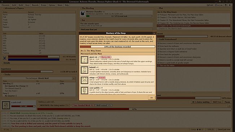Click the small ellipsis button under Pause
This screenshot has width=235, height=132.
[x=230, y=106]
